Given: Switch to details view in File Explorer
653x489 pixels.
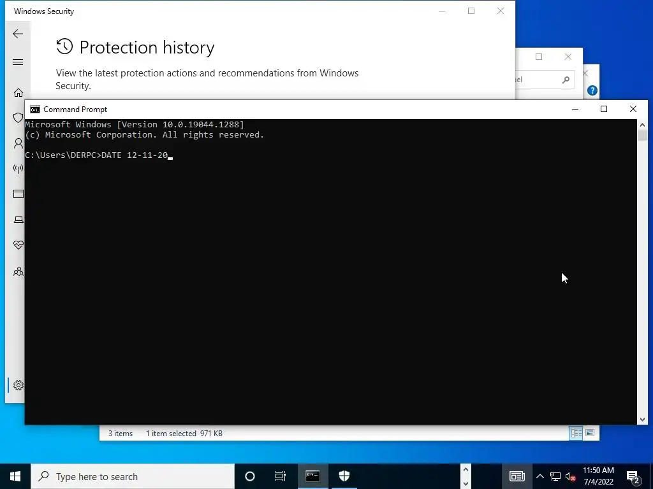Looking at the screenshot, I should (576, 433).
